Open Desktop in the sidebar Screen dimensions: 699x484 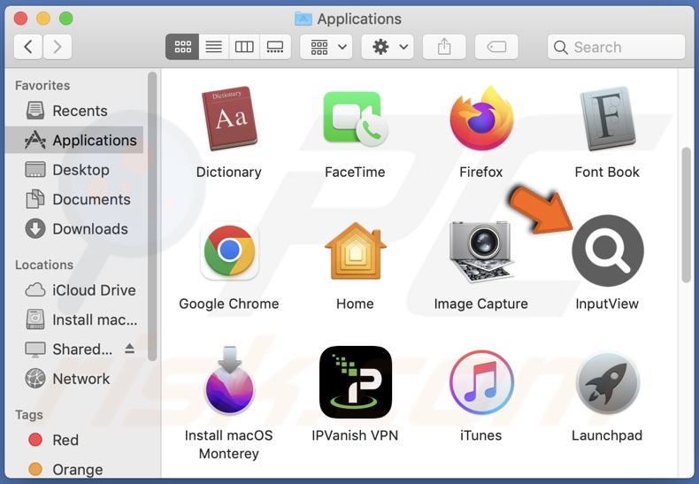(76, 170)
